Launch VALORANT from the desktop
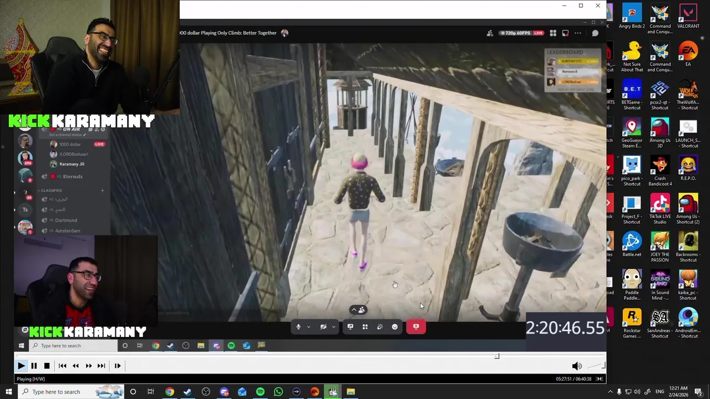Viewport: 710px width, 399px height. coord(688,17)
